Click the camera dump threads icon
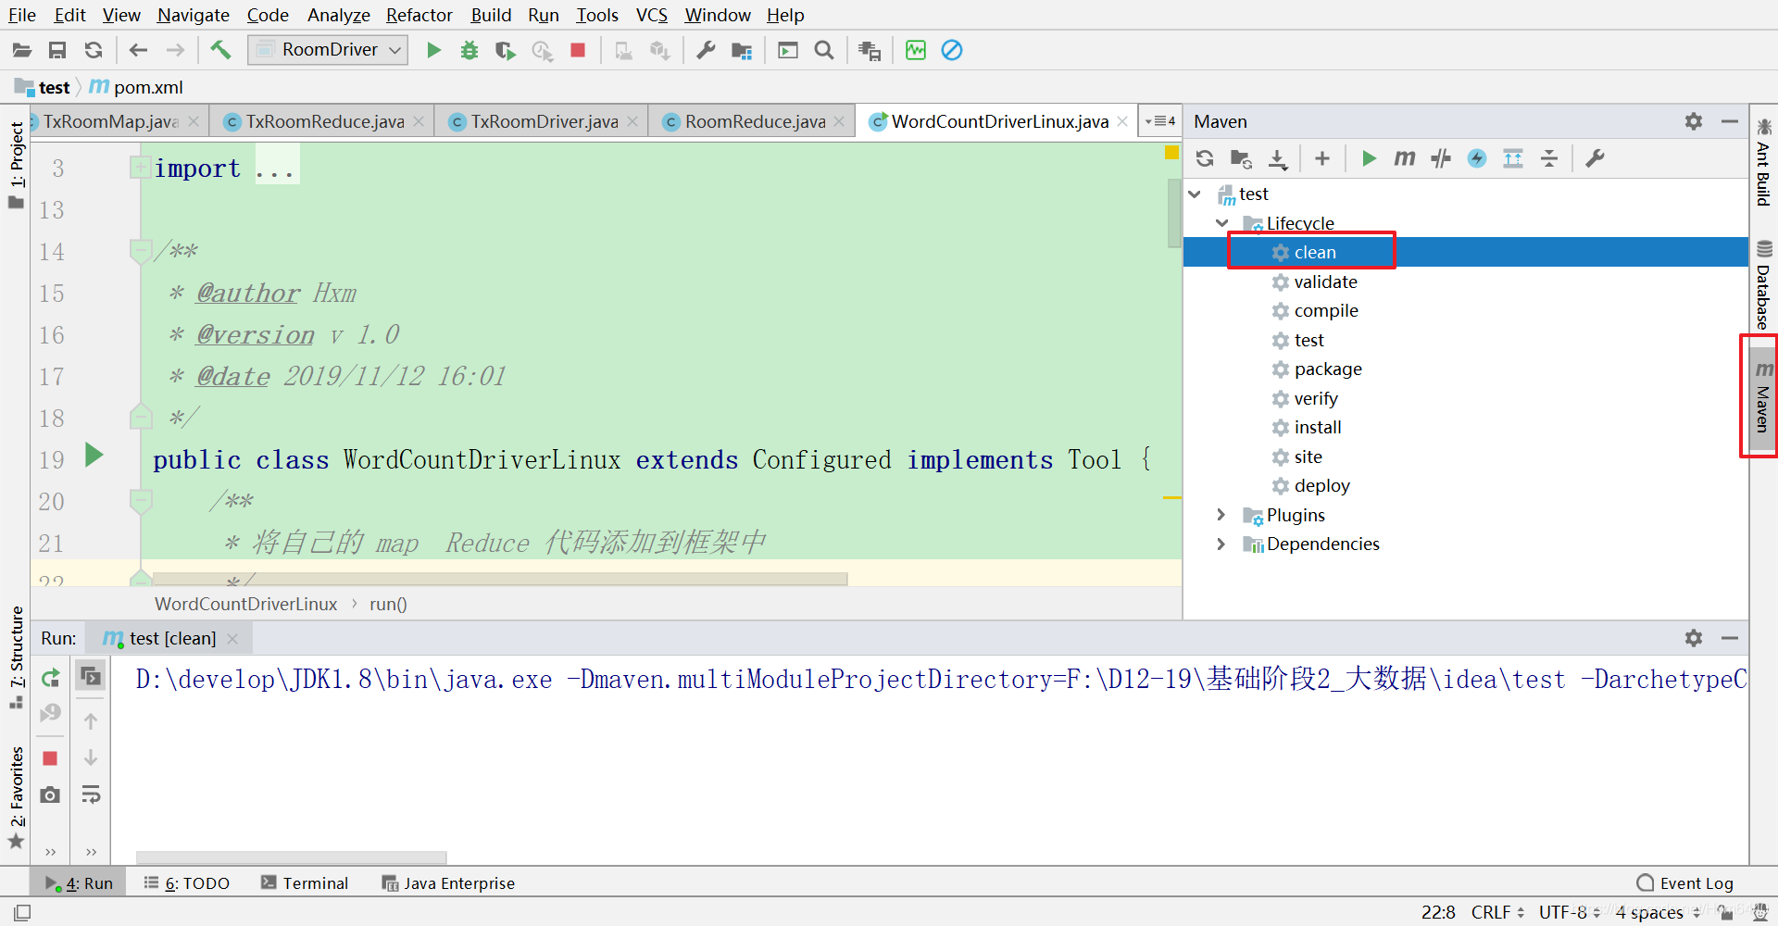 51,795
